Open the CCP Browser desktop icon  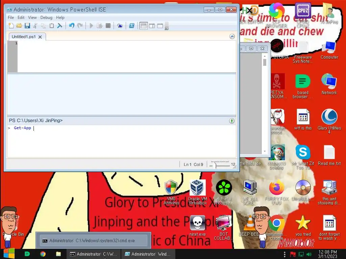(x=276, y=15)
